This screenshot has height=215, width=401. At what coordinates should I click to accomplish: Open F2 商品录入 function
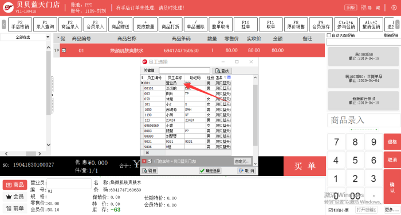70,25
